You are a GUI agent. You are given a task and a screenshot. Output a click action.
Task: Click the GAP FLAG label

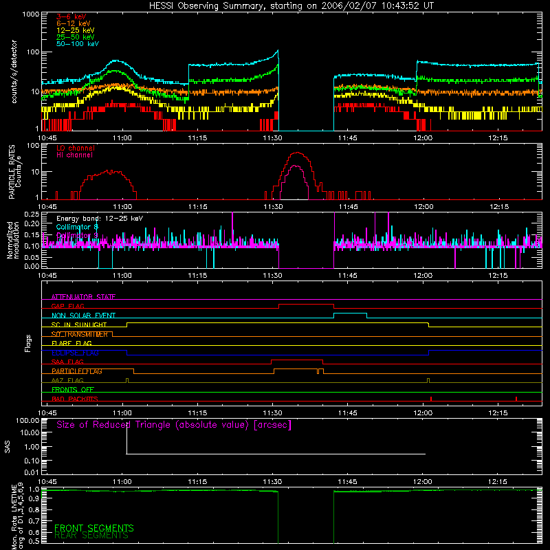pyautogui.click(x=67, y=306)
